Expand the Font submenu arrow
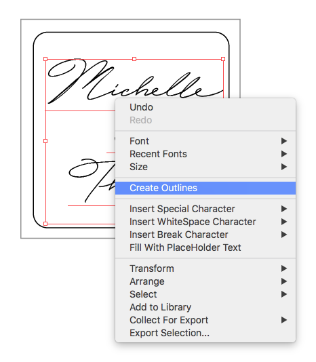Viewport: 316px width, 362px height. [284, 141]
